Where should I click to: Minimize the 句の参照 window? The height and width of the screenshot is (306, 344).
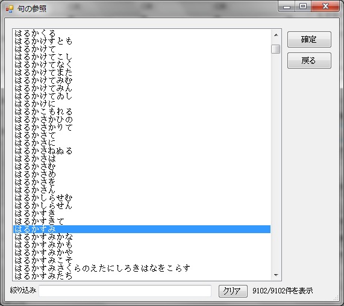pos(287,6)
